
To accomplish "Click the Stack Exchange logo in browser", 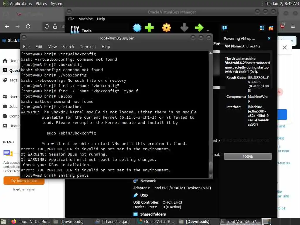I will (x=11, y=40).
